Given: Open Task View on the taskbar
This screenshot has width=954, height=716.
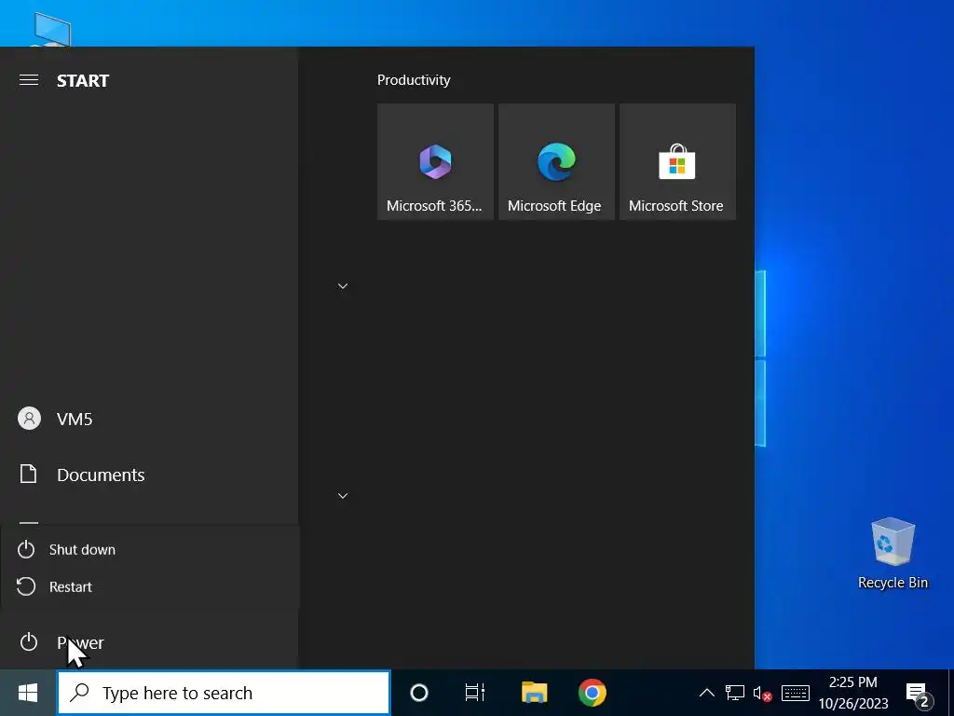Looking at the screenshot, I should pos(474,693).
